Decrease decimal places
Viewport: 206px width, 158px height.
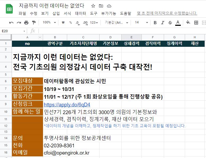[x=78, y=23]
